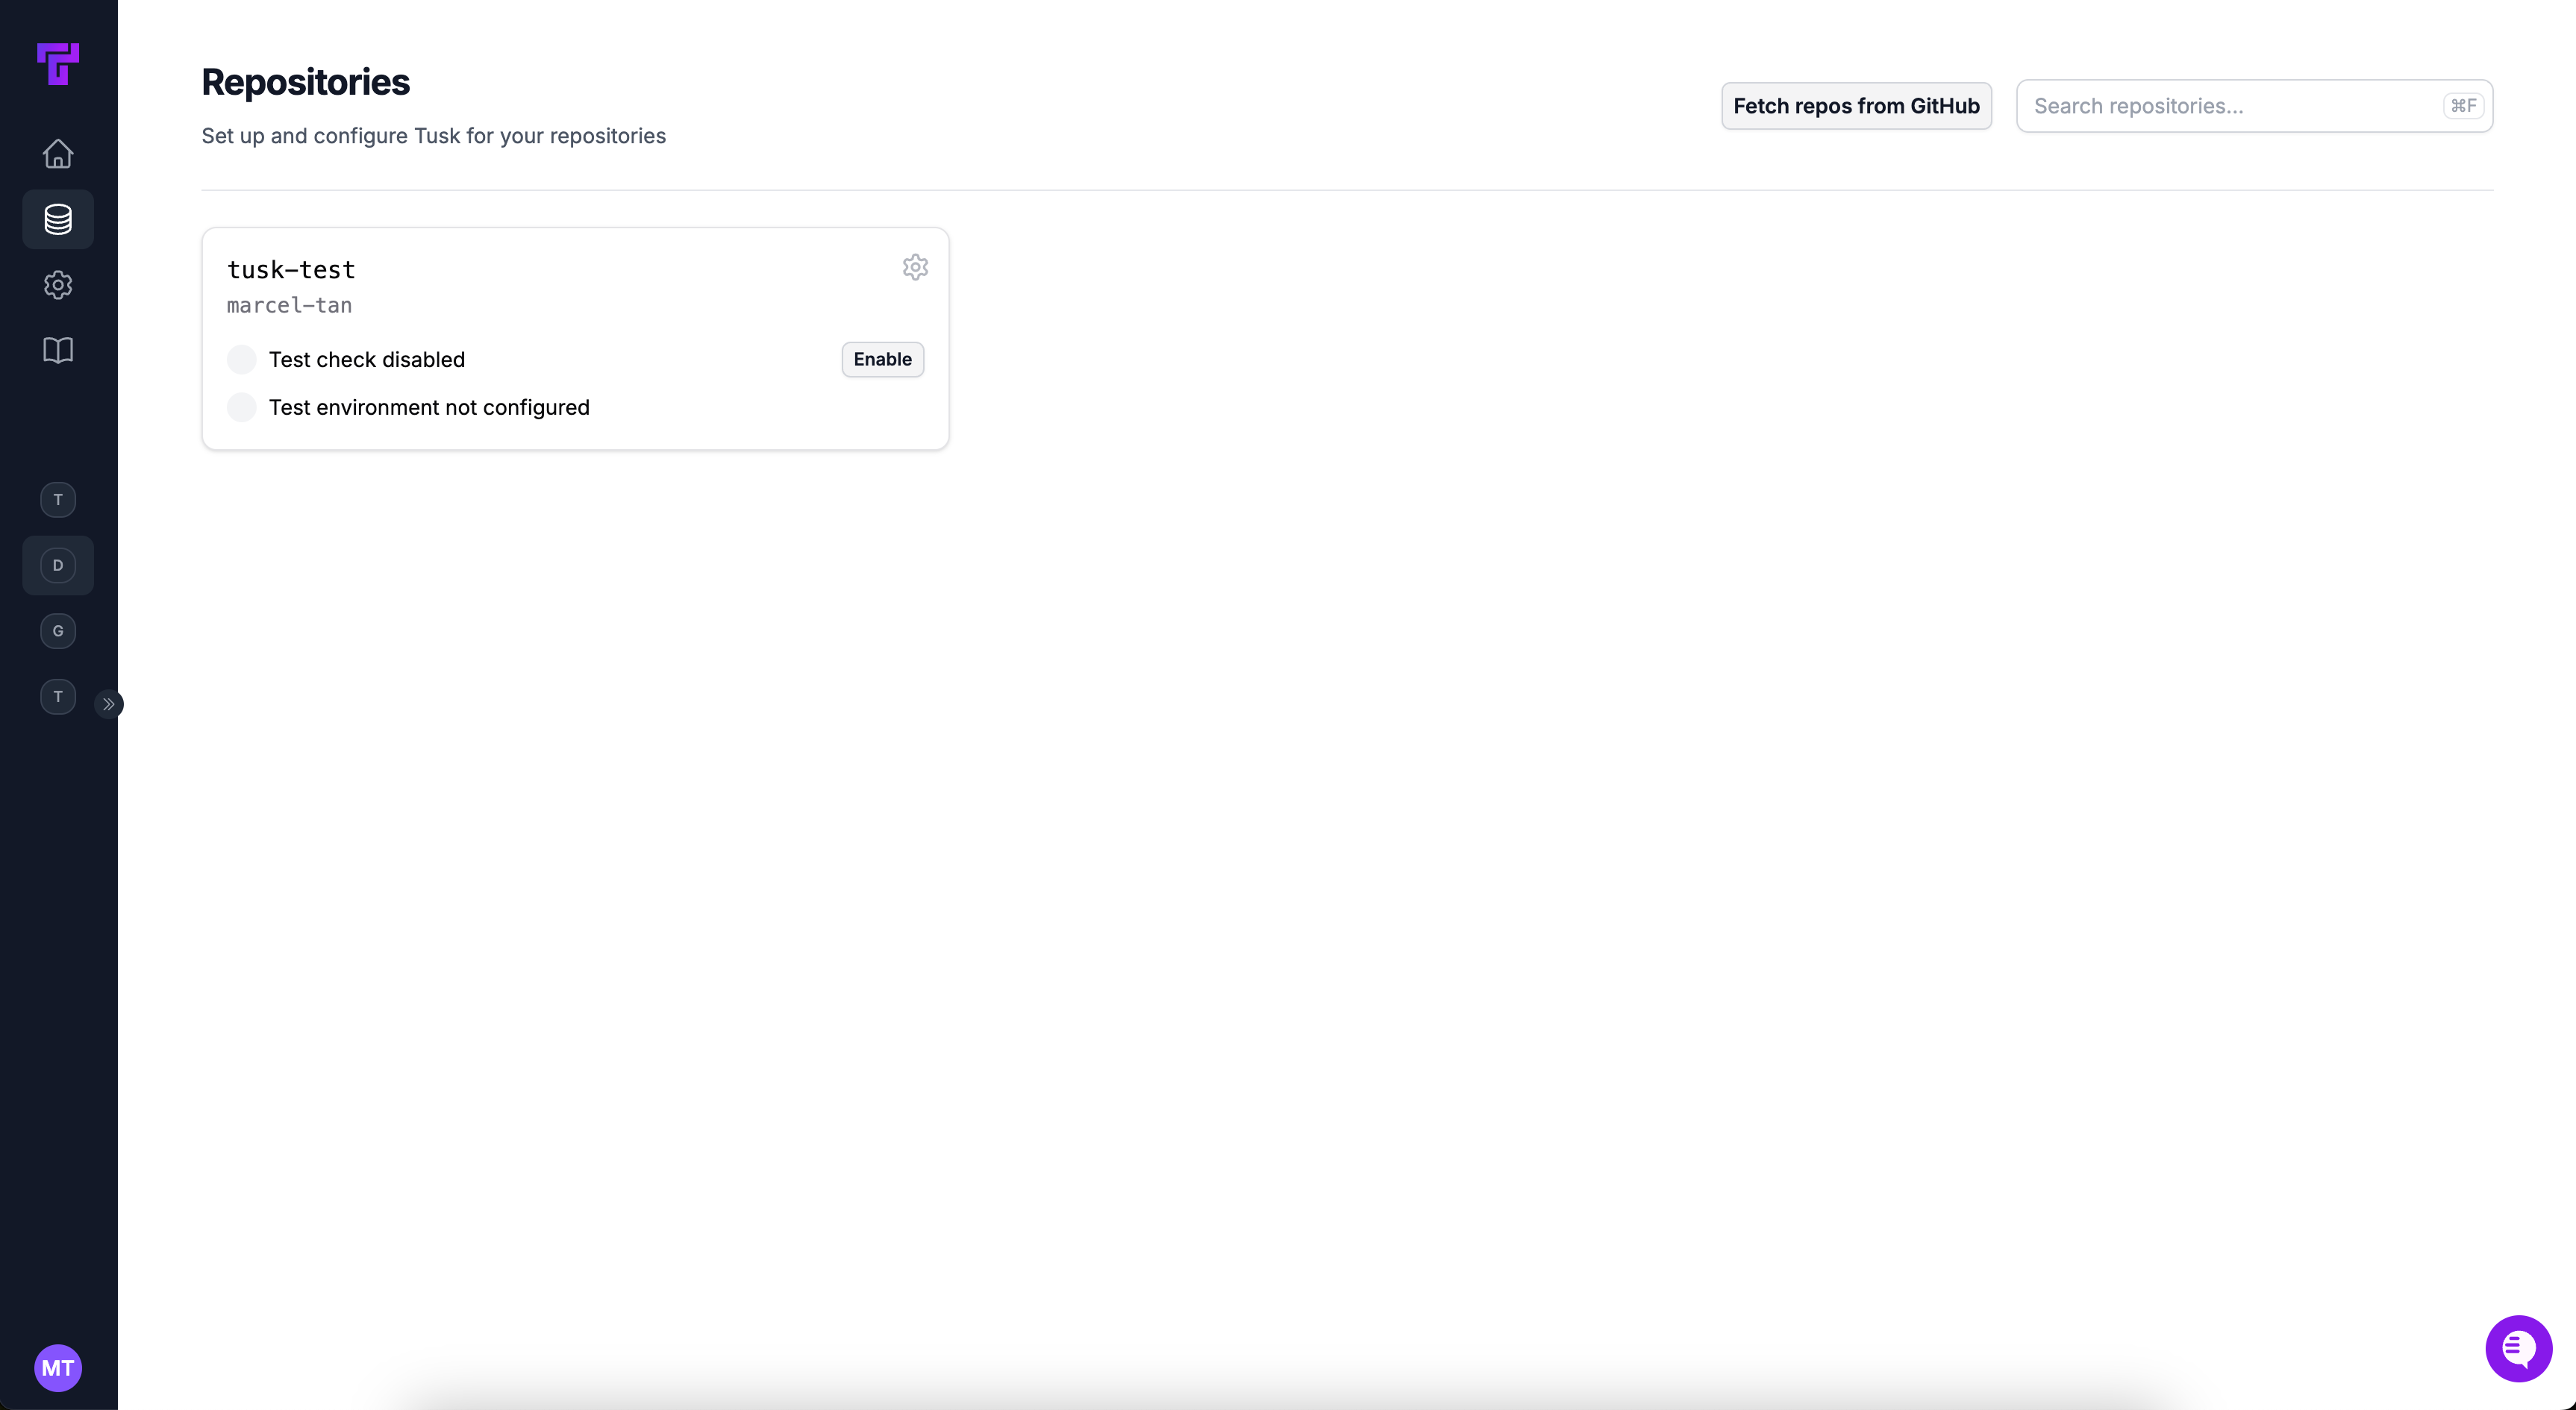Select the G workspace avatar
Screen dimensions: 2576x1410
[58, 631]
